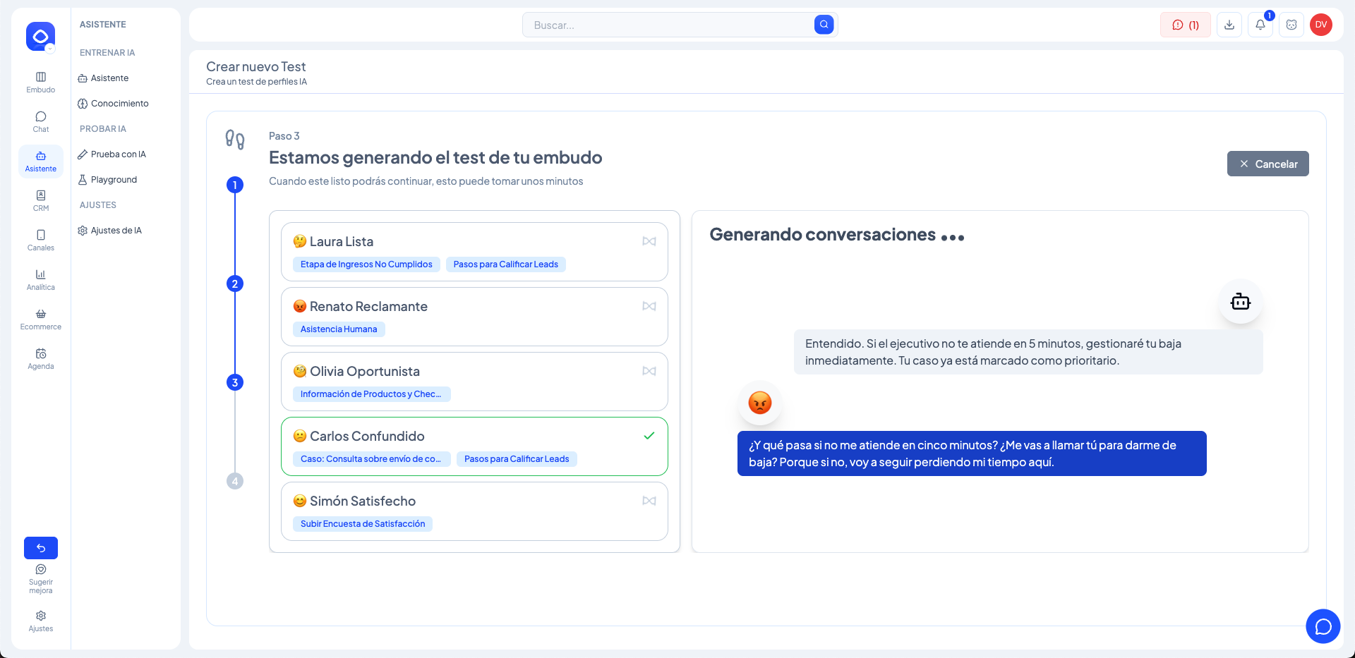Open Ecommerce basket icon
1355x658 pixels.
pos(41,319)
